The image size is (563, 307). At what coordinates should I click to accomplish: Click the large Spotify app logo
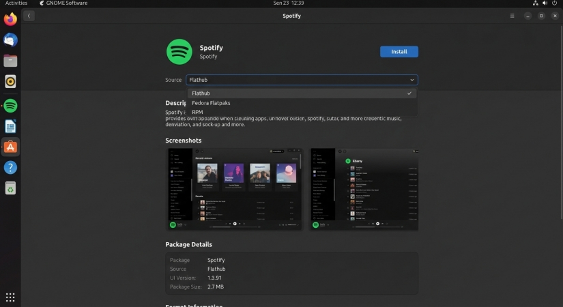pyautogui.click(x=179, y=52)
